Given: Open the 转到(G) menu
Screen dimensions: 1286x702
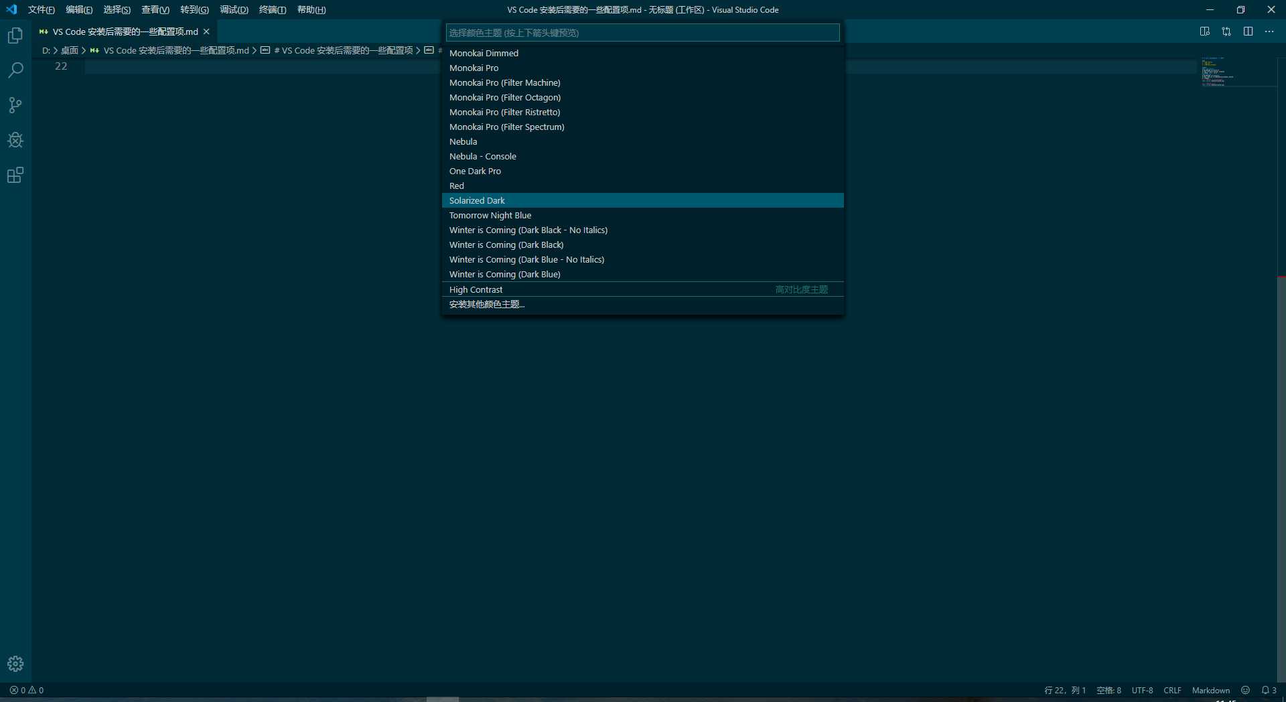Looking at the screenshot, I should coord(194,9).
